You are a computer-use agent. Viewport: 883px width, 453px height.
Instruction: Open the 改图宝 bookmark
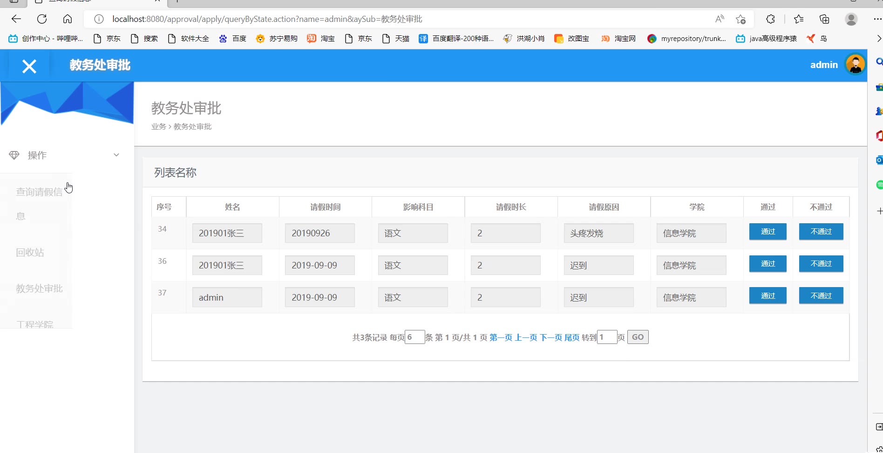click(x=571, y=39)
